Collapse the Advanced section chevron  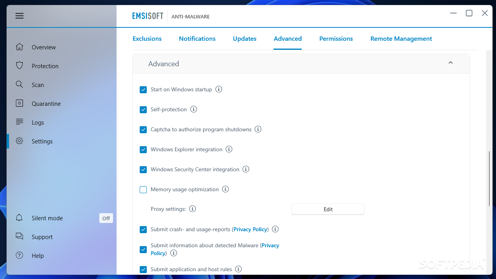coord(450,63)
